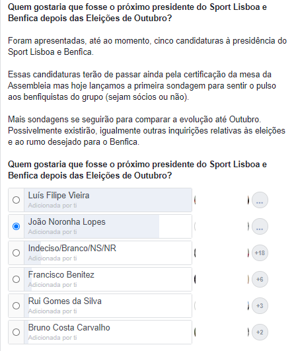Click voter avatars beside Francisco Benitez

coord(222,279)
